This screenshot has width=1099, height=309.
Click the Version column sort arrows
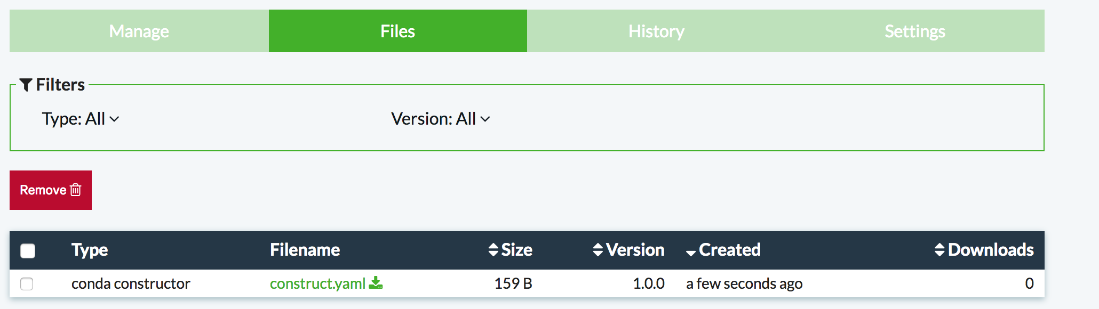598,250
